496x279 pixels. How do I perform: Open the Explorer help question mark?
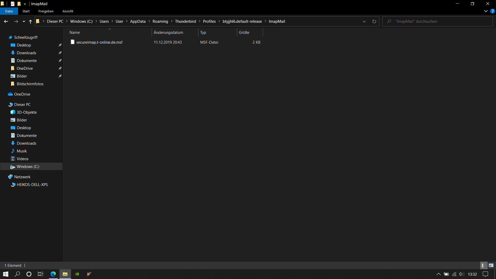(x=492, y=11)
